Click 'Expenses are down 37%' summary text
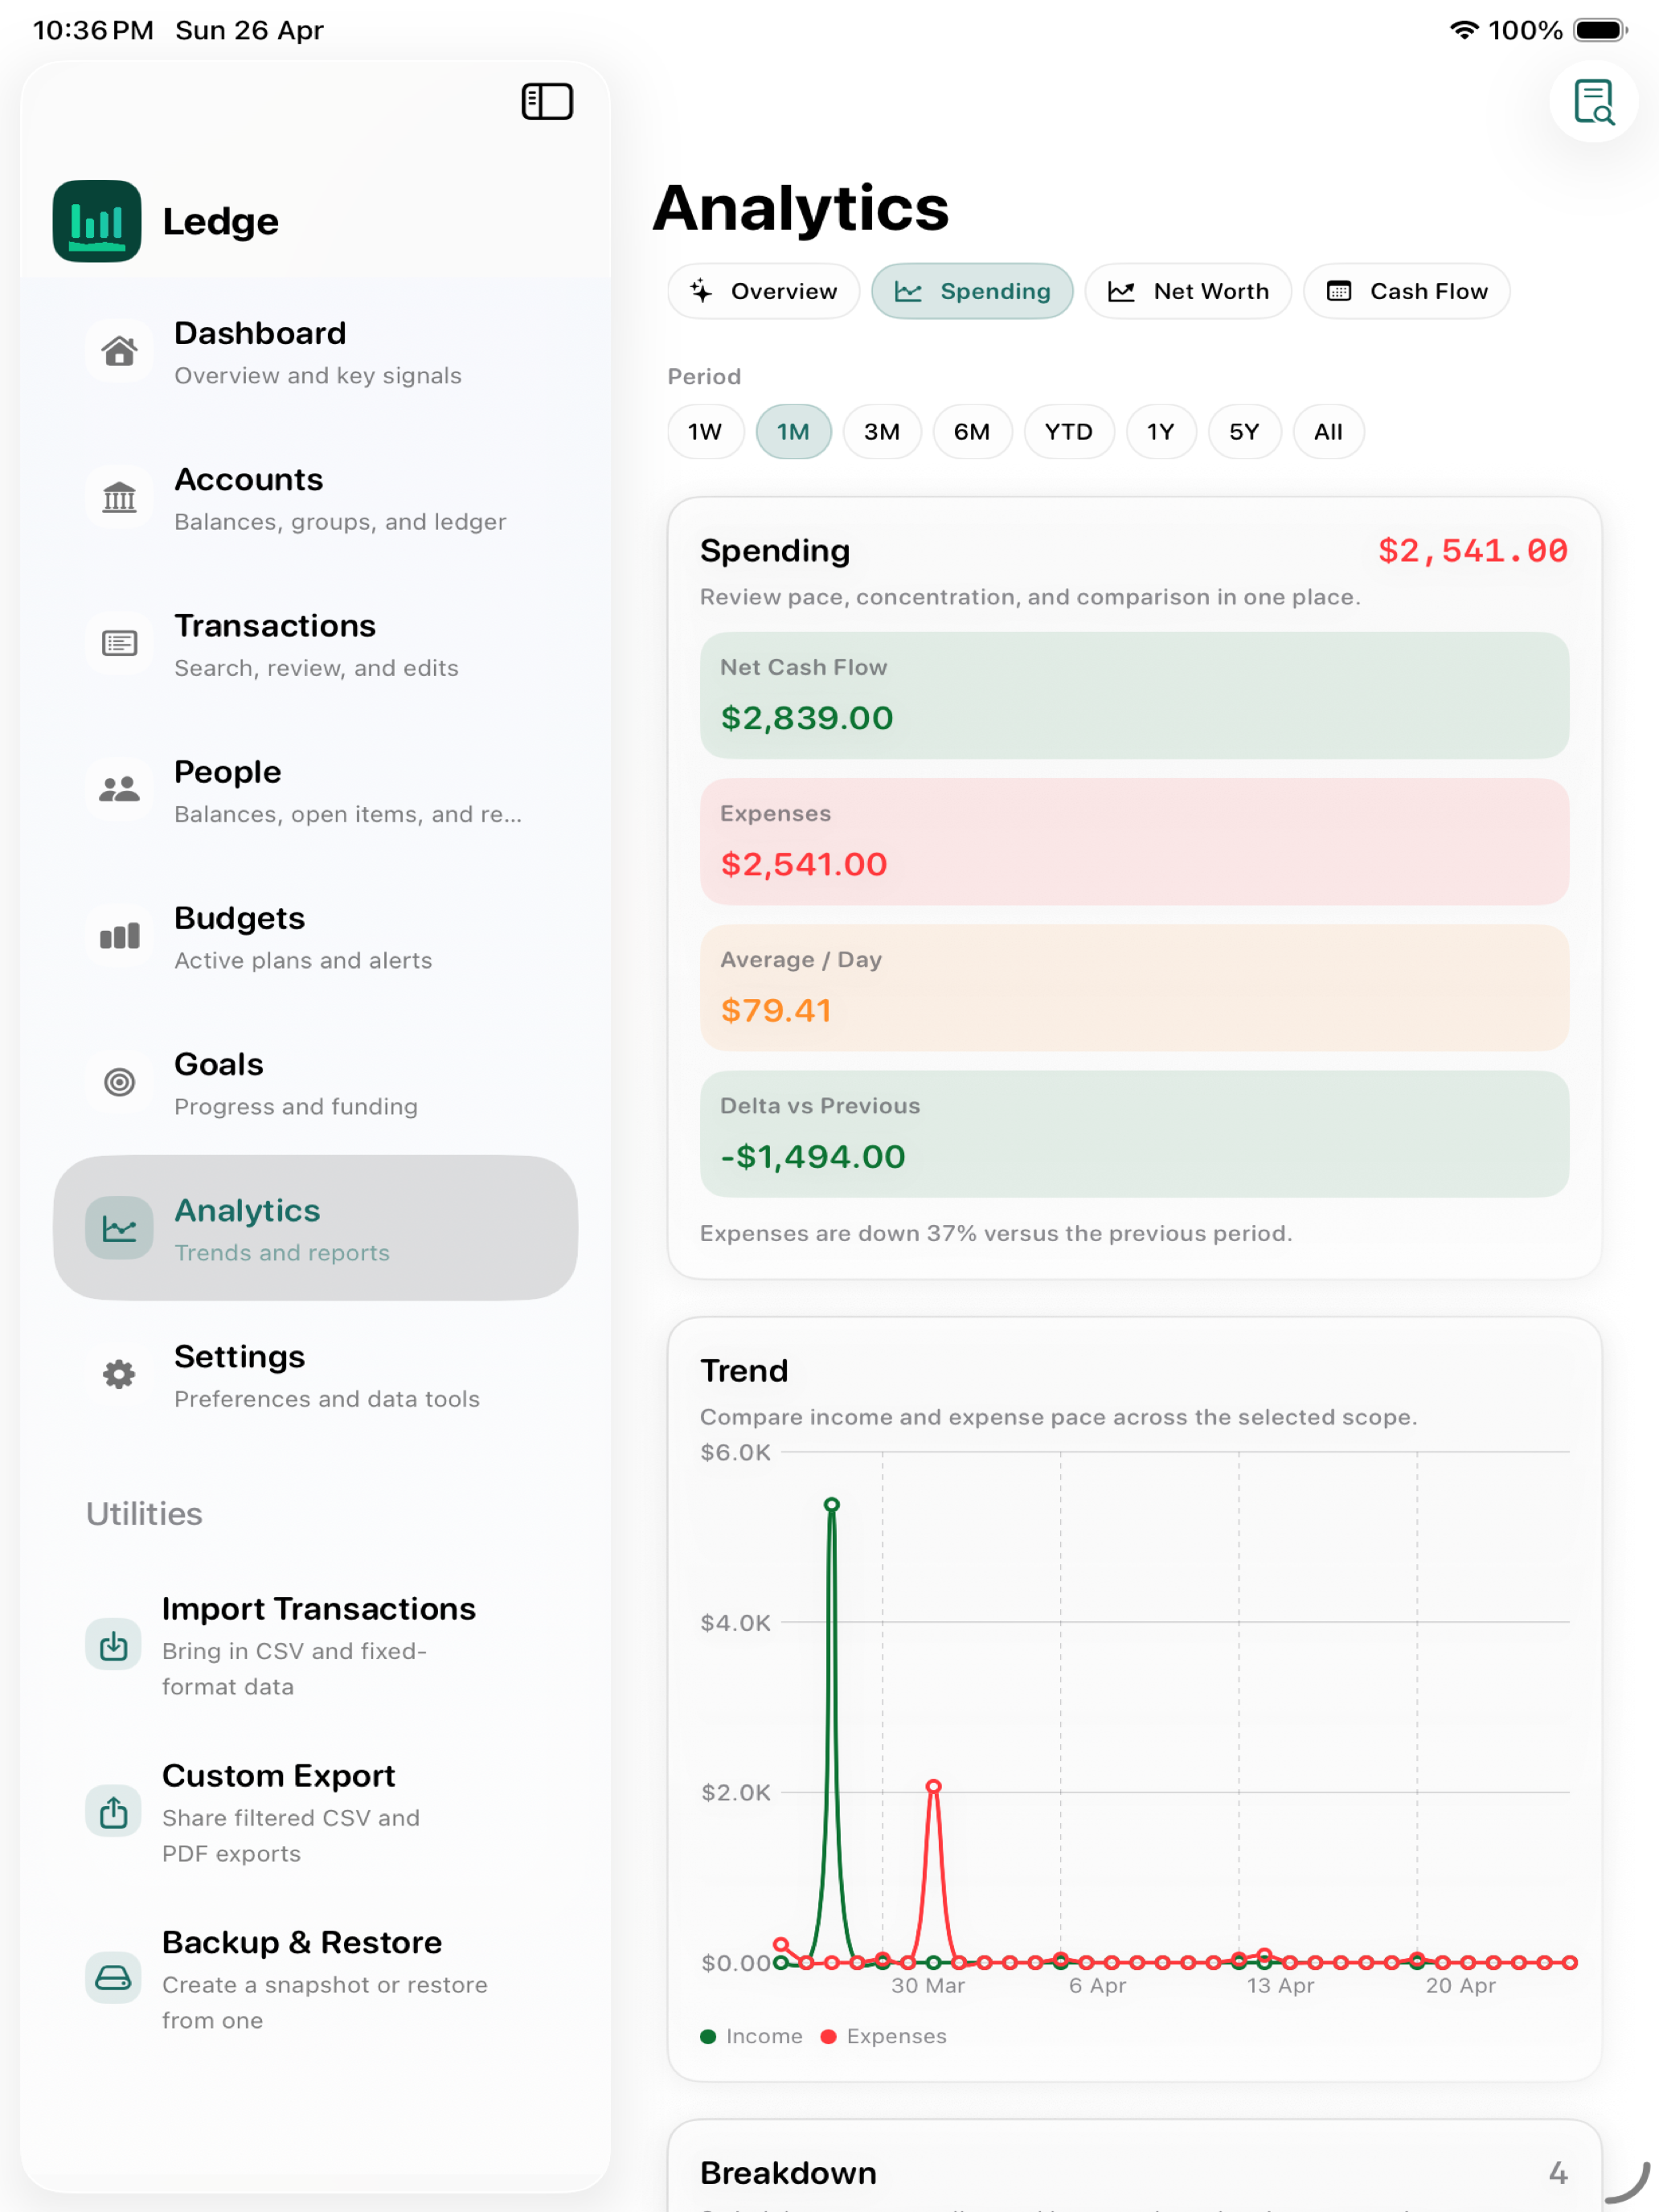Viewport: 1659px width, 2212px height. click(996, 1233)
